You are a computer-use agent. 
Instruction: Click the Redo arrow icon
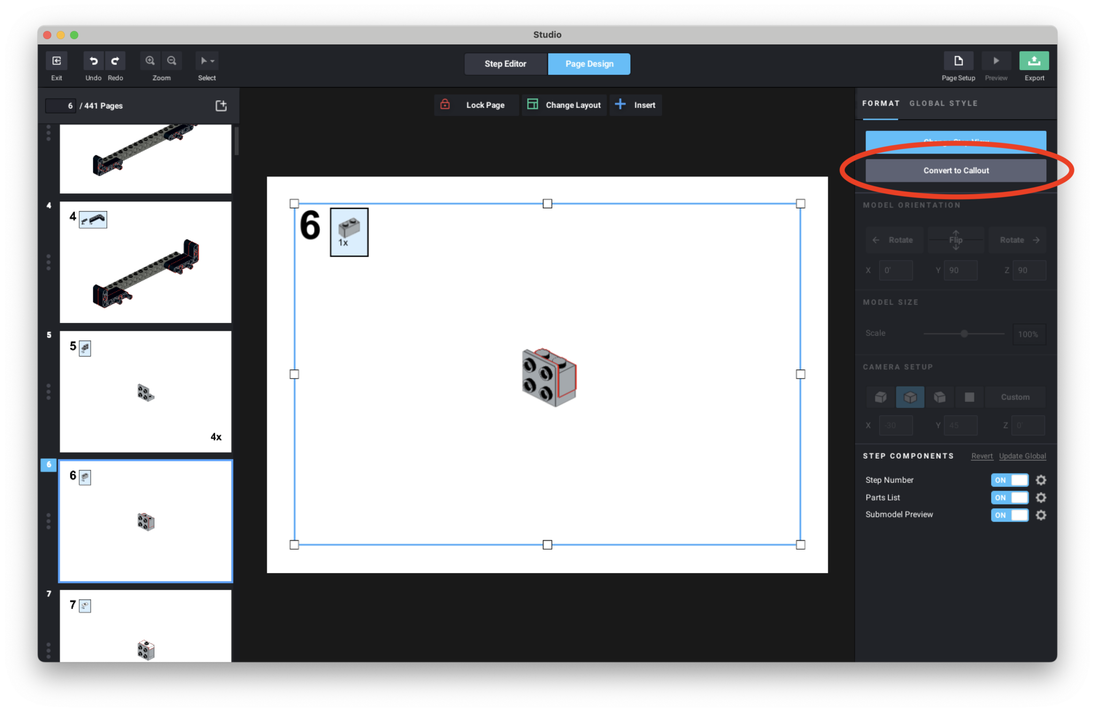click(x=115, y=61)
